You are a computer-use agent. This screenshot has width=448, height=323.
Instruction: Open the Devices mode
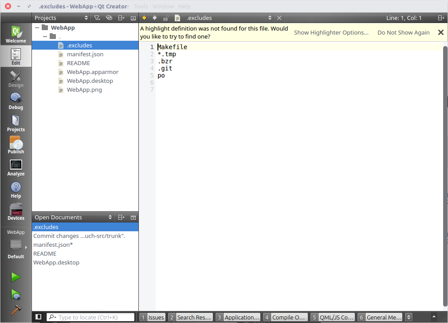16,212
